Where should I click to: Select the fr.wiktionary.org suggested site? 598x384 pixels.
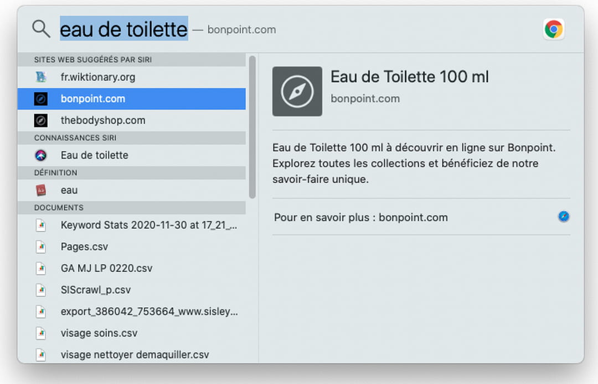pos(132,77)
